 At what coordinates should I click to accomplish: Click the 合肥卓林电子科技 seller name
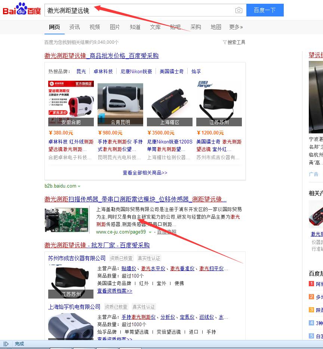pos(70,158)
